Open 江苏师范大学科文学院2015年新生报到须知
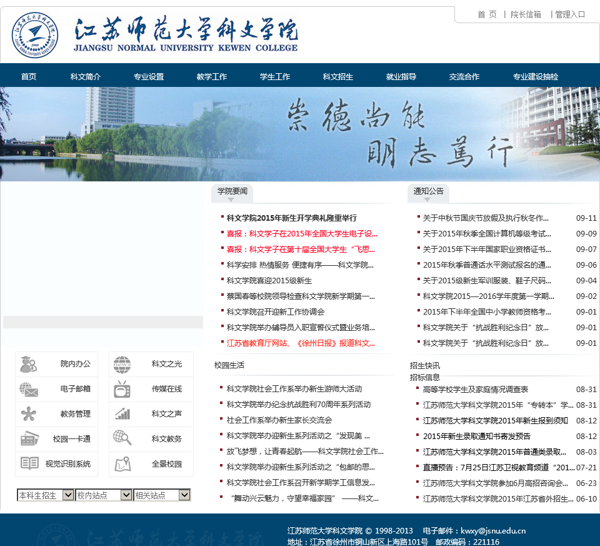600x546 pixels. [495, 420]
